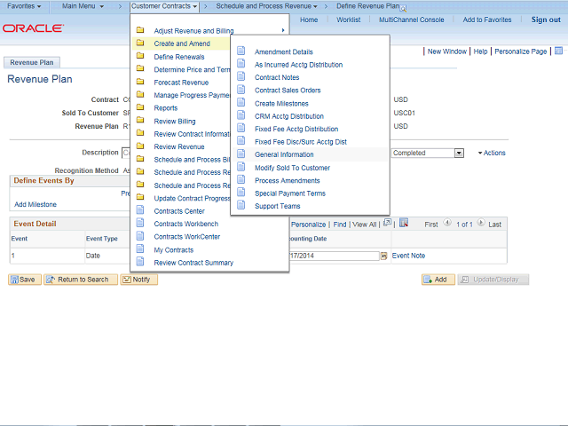Open Schedule and Process Billing folder

(x=192, y=160)
